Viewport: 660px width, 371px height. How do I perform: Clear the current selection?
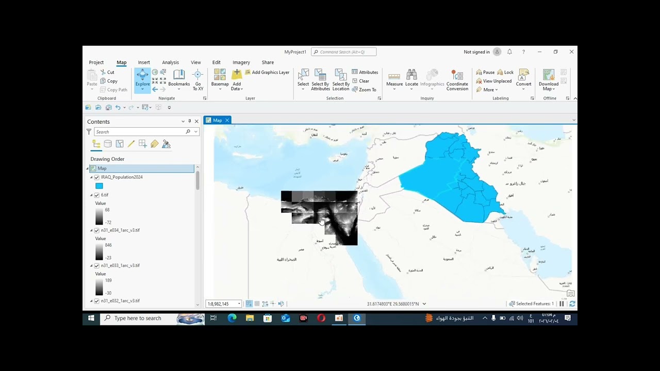360,81
